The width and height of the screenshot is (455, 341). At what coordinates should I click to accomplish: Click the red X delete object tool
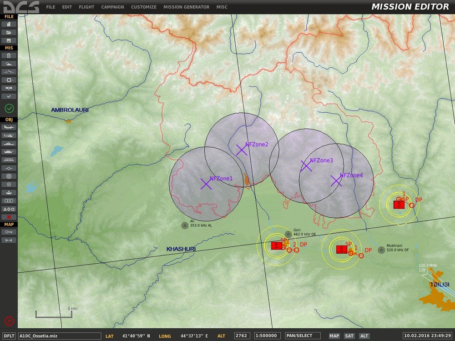(9, 217)
